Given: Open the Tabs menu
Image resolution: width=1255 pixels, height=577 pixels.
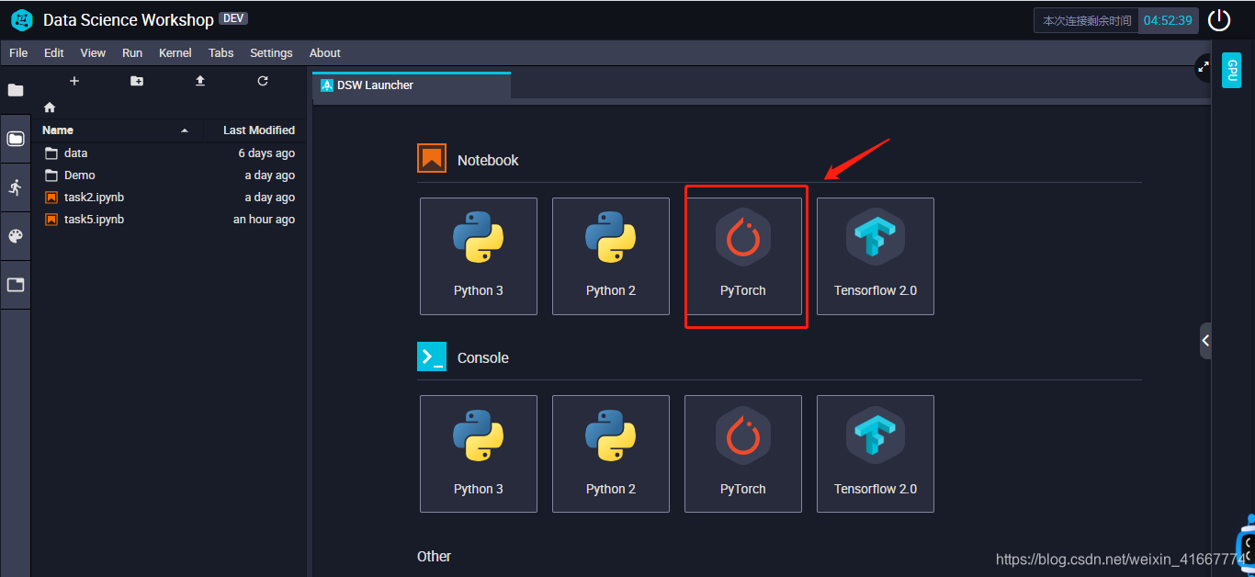Looking at the screenshot, I should click(221, 53).
